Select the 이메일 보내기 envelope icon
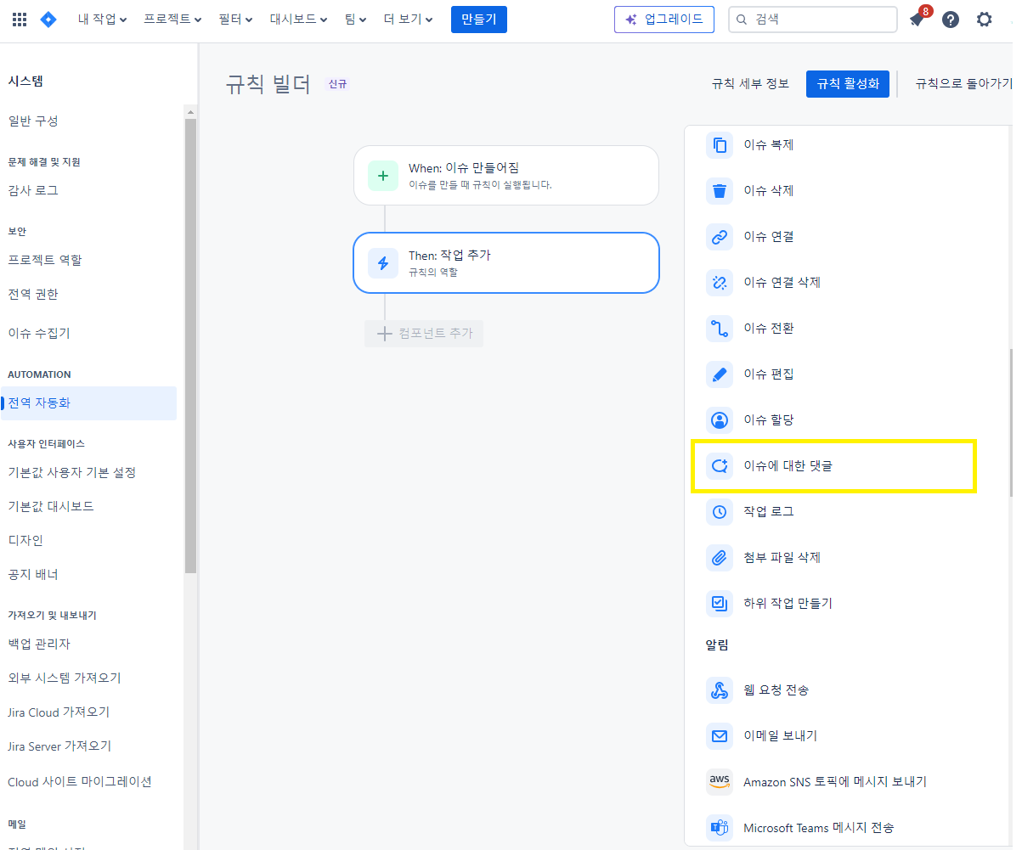The width and height of the screenshot is (1022, 850). coord(720,736)
